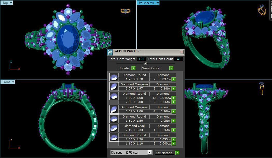Open the Diamond (3.52 spg) material dropdown
The height and width of the screenshot is (158, 272).
[150, 153]
